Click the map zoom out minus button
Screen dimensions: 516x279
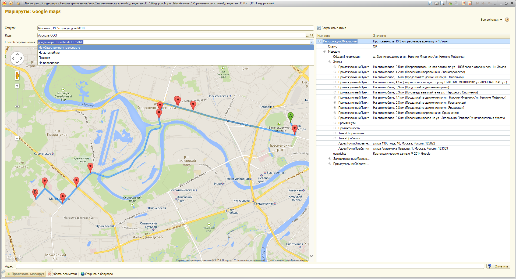17,138
